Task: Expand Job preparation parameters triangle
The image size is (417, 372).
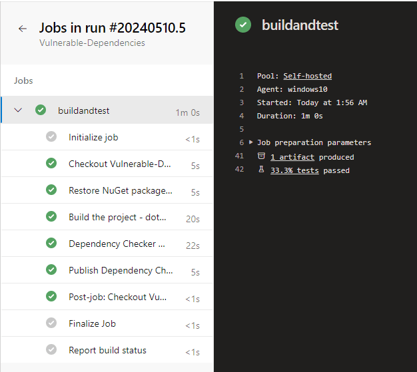Action: (250, 142)
